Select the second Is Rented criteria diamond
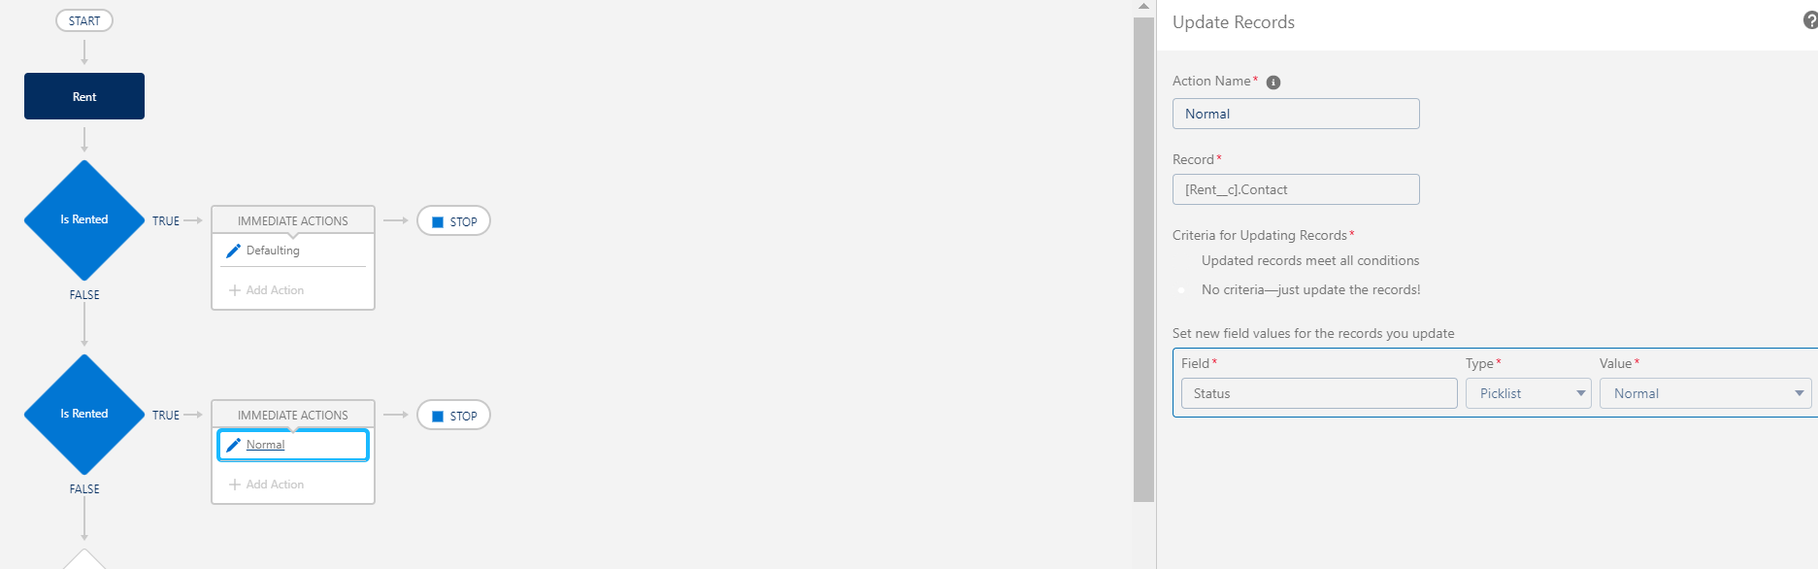1818x569 pixels. (84, 415)
